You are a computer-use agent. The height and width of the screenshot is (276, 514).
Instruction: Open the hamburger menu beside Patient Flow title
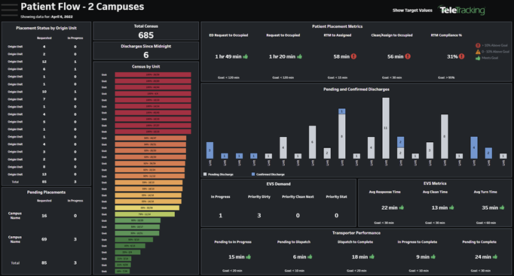(x=9, y=10)
